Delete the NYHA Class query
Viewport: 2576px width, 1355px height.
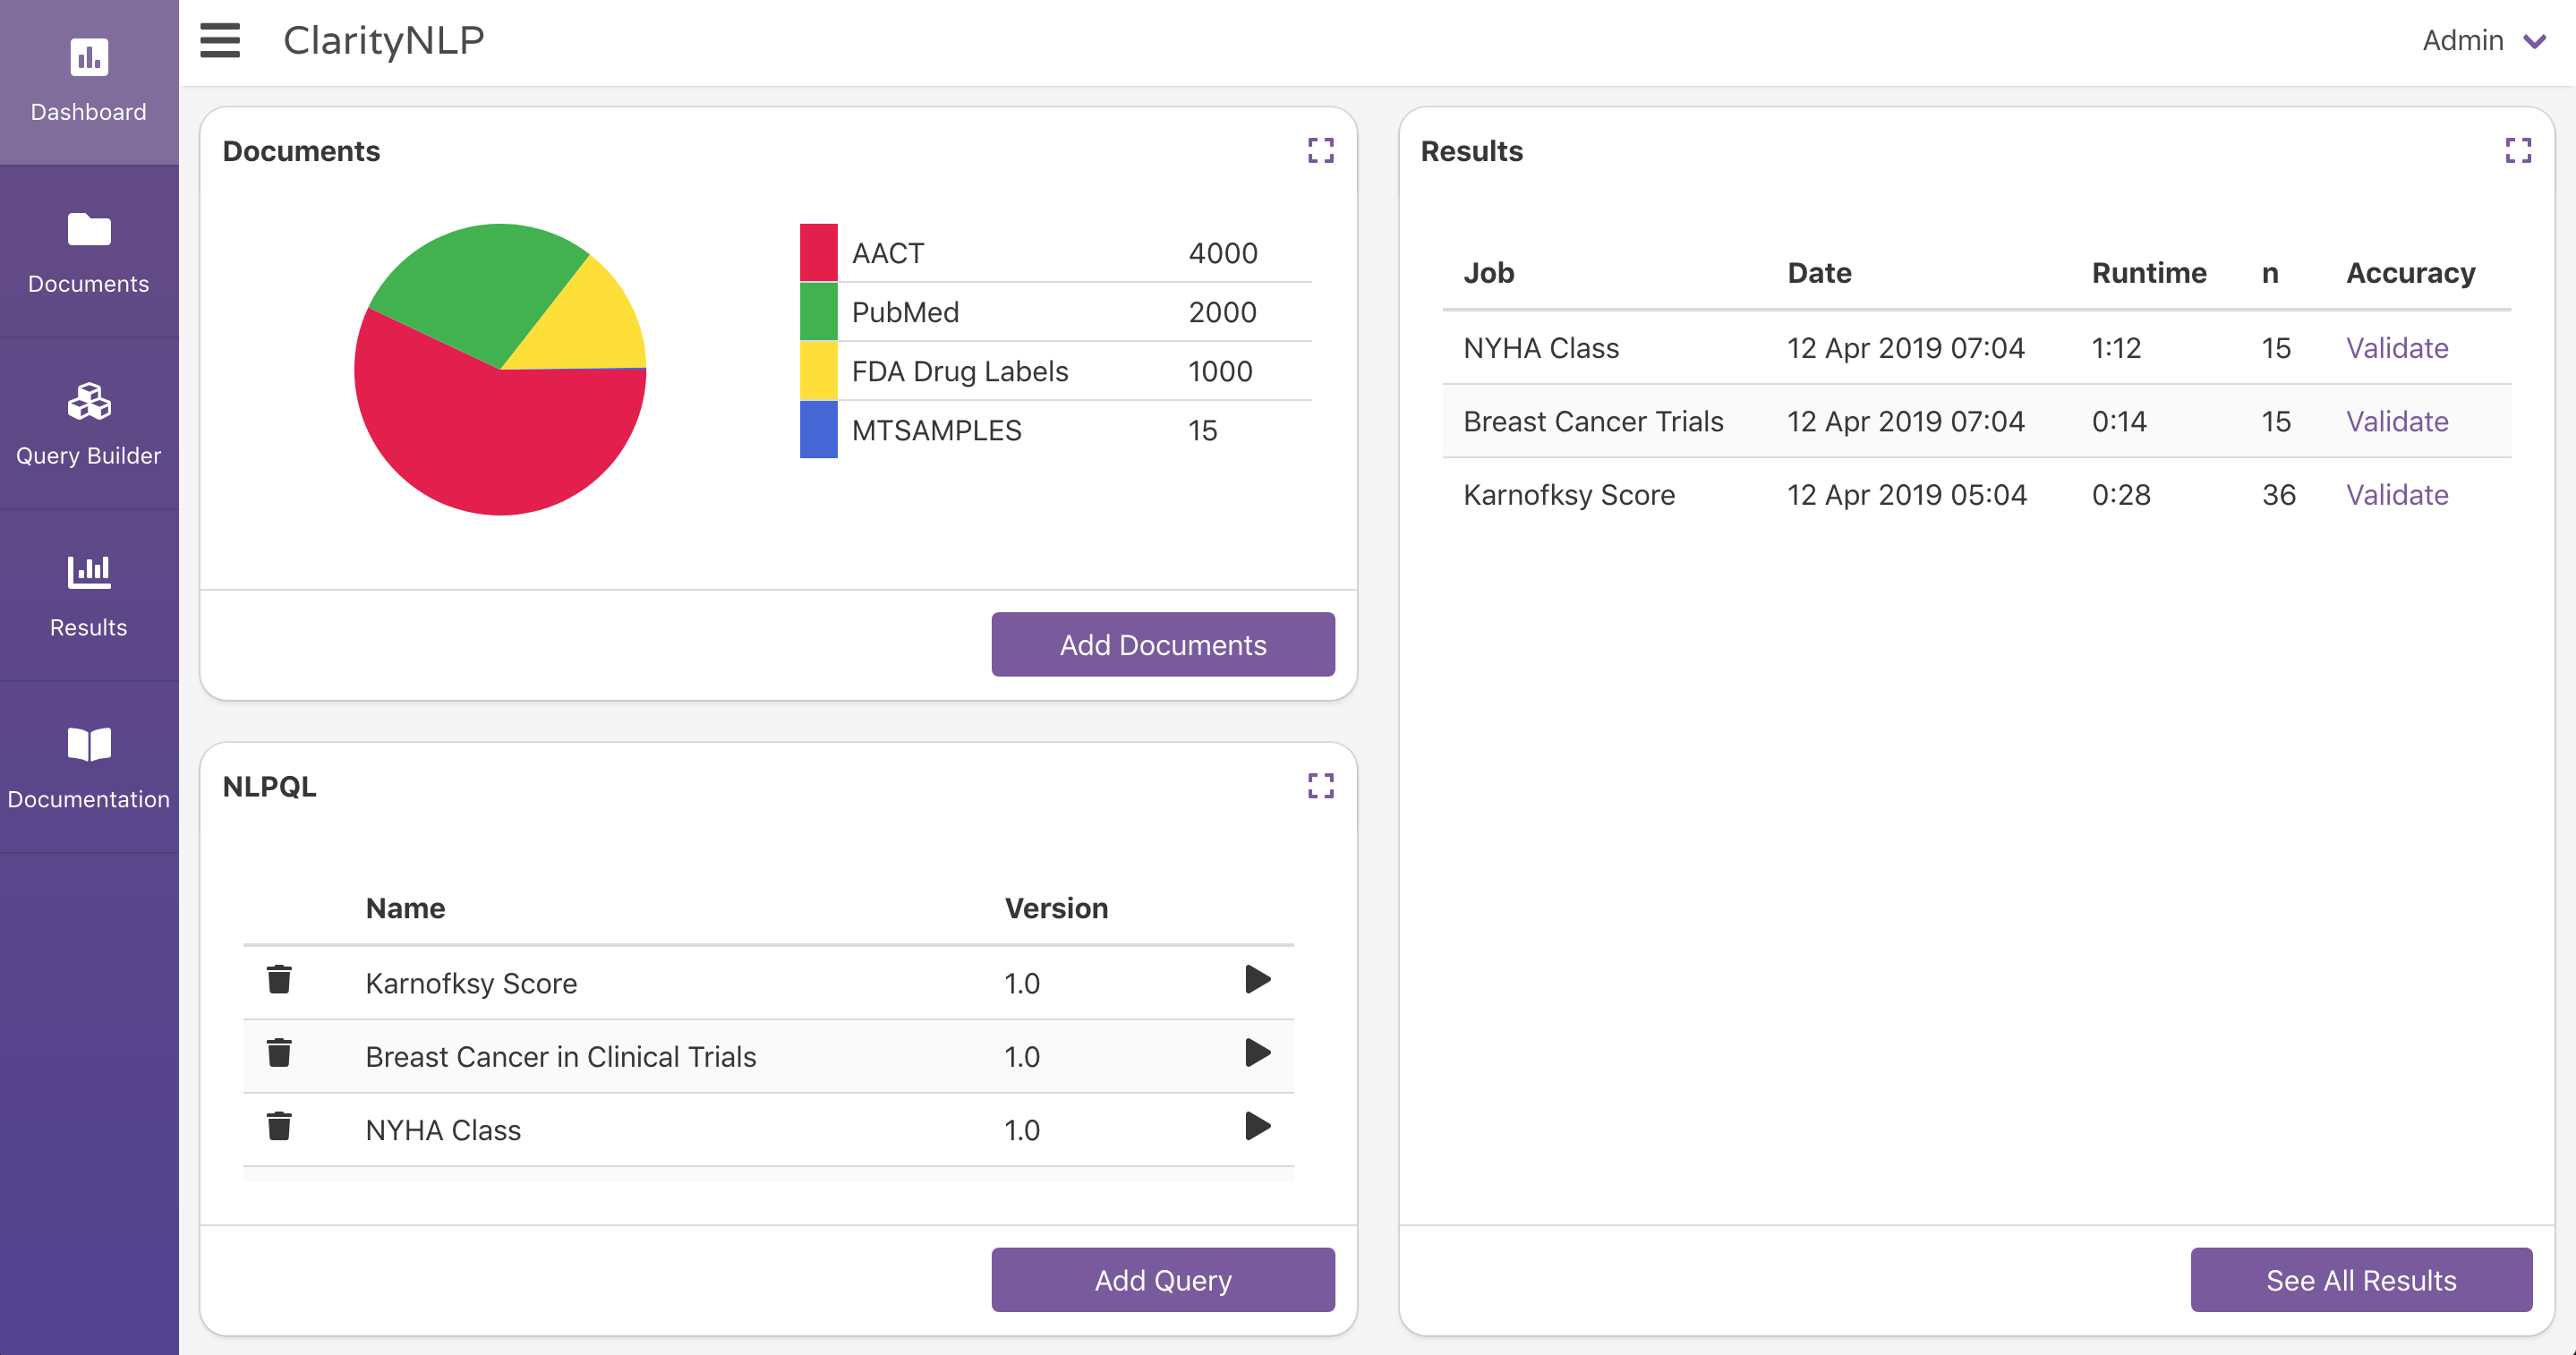(279, 1127)
